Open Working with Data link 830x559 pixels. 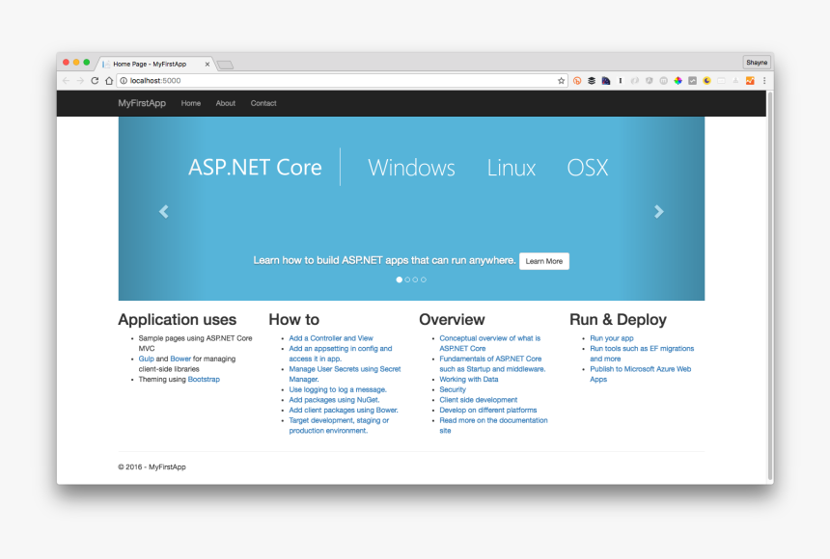click(x=468, y=379)
